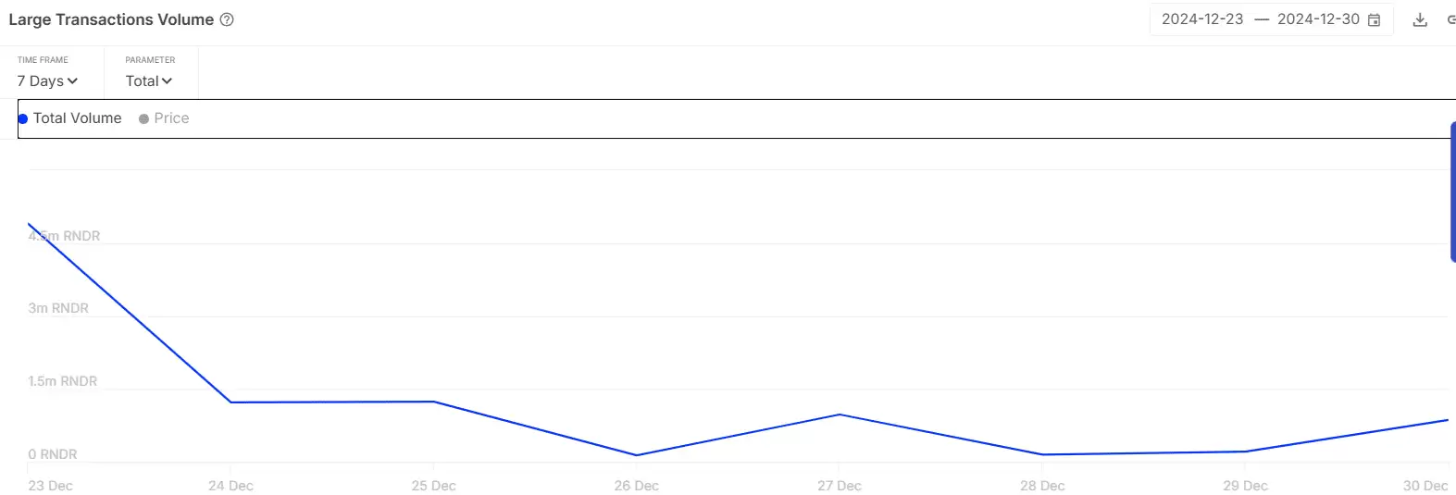The image size is (1456, 495).
Task: Download the chart data
Action: coord(1420,19)
